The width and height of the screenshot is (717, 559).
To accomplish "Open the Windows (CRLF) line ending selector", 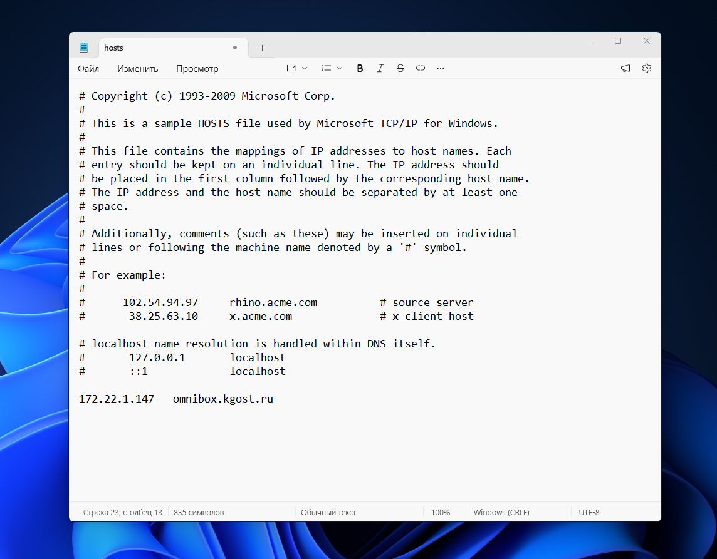I will click(x=501, y=513).
